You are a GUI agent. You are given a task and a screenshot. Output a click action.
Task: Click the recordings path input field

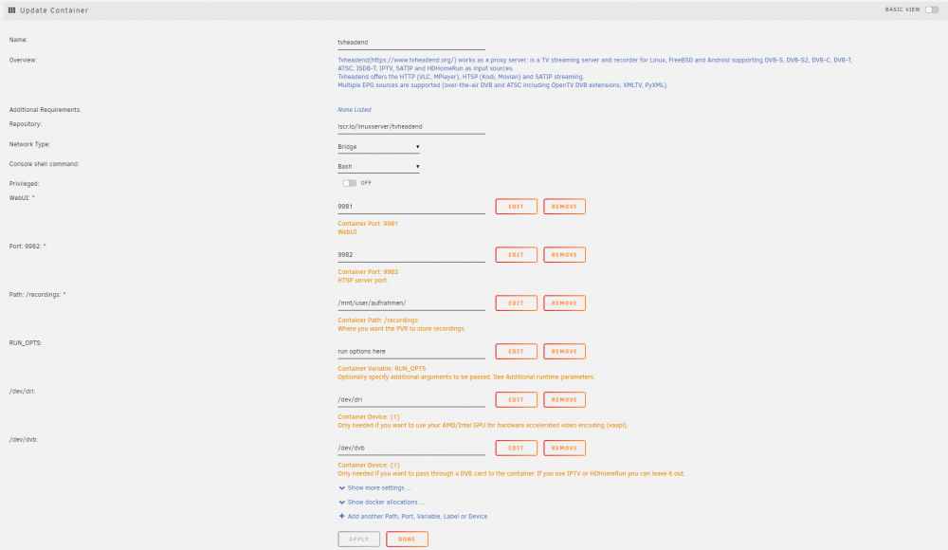point(411,303)
